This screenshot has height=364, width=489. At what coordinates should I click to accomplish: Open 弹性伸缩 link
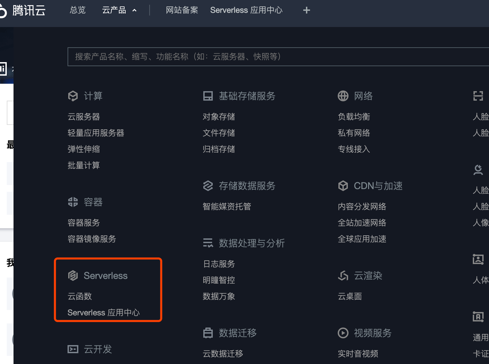[84, 149]
